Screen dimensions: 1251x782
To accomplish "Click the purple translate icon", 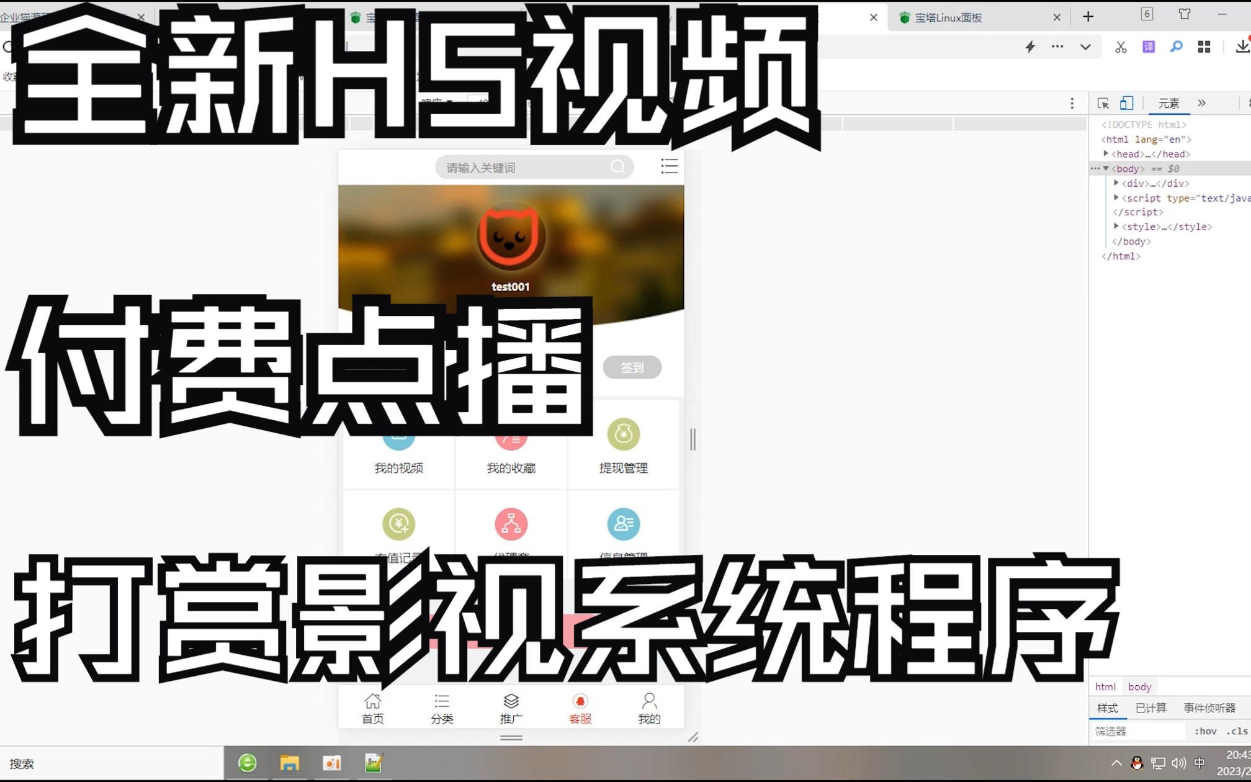I will (1149, 47).
